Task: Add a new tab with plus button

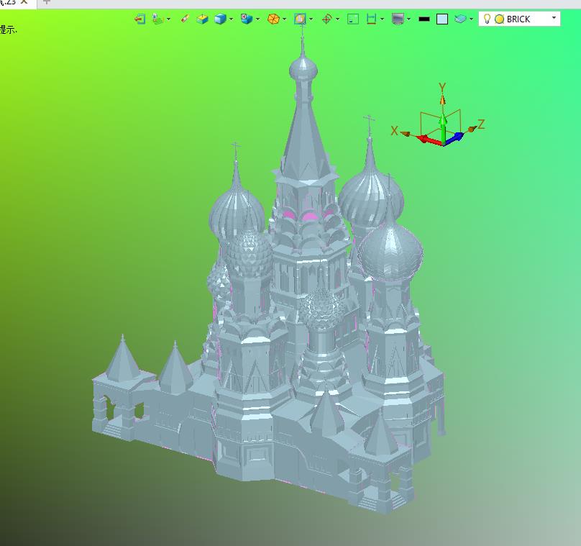Action: tap(46, 2)
